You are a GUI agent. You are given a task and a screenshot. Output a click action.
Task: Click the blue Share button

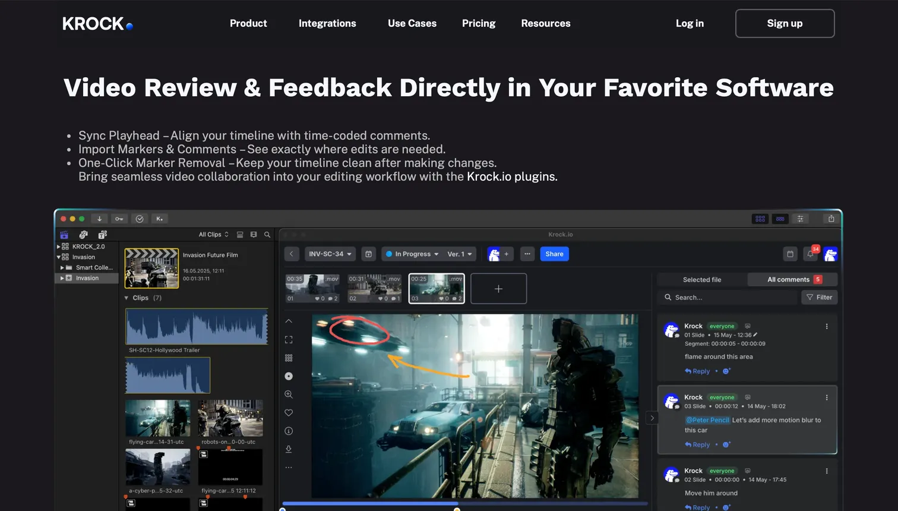click(x=554, y=254)
